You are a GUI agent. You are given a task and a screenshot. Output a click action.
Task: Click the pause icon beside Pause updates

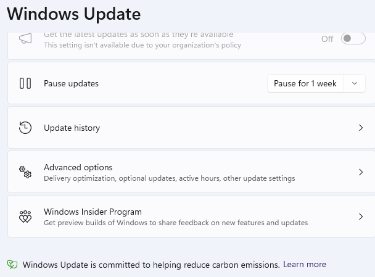[x=25, y=83]
